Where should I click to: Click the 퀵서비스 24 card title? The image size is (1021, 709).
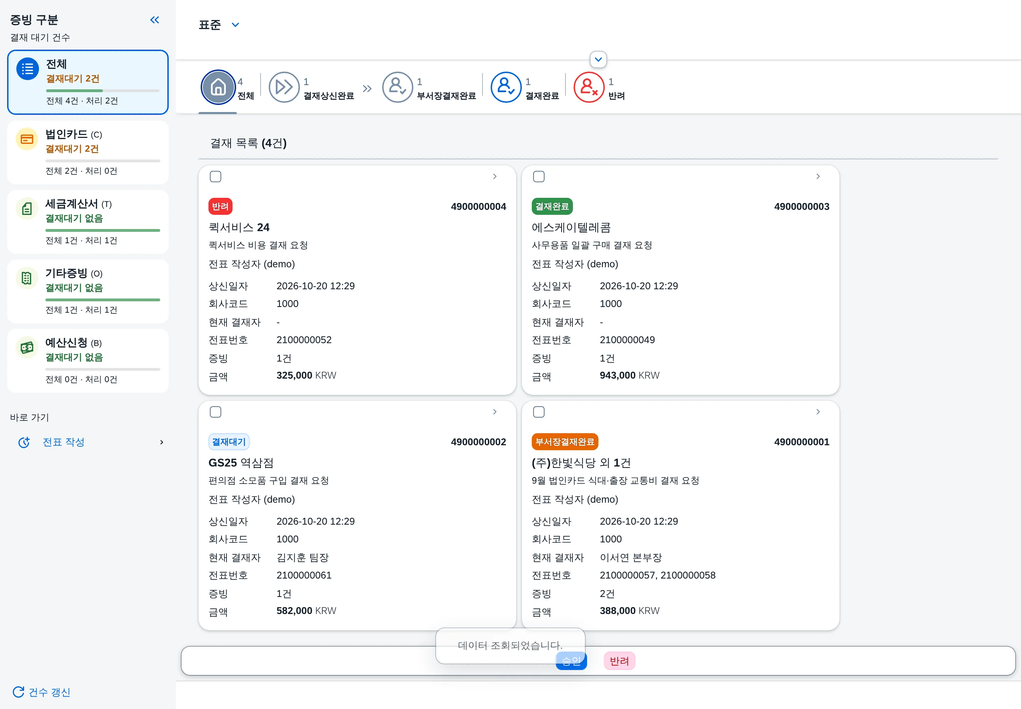(x=239, y=228)
